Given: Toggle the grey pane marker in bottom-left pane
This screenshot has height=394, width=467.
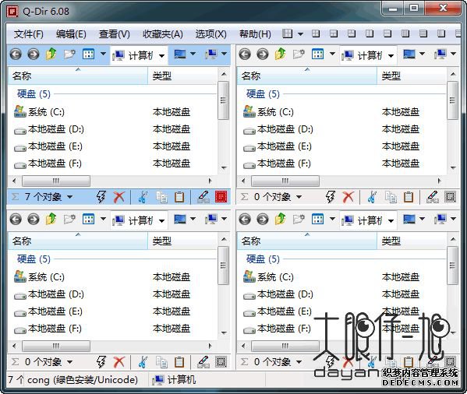Looking at the screenshot, I should click(x=221, y=361).
